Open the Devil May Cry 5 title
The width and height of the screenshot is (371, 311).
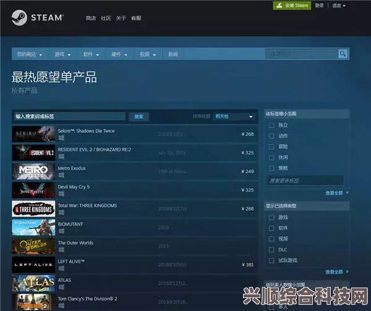[x=74, y=187]
